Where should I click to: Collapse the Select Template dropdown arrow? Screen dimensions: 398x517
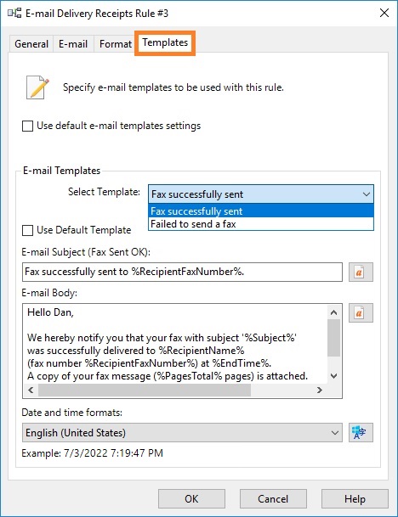point(366,194)
